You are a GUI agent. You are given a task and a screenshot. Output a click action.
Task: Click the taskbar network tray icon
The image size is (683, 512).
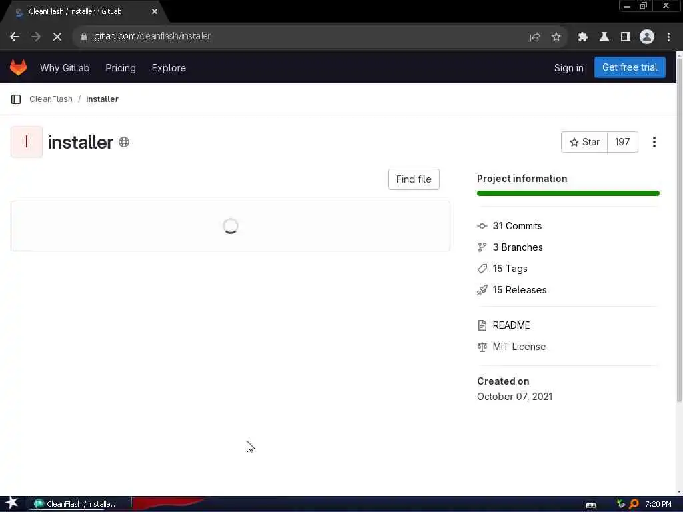[x=621, y=504]
